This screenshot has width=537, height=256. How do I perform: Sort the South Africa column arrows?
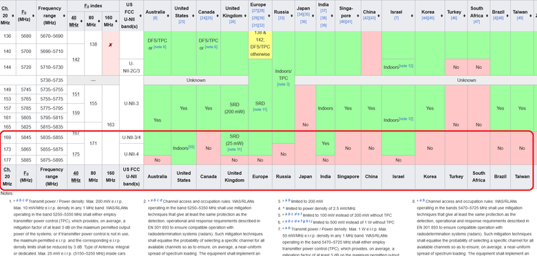click(x=487, y=16)
